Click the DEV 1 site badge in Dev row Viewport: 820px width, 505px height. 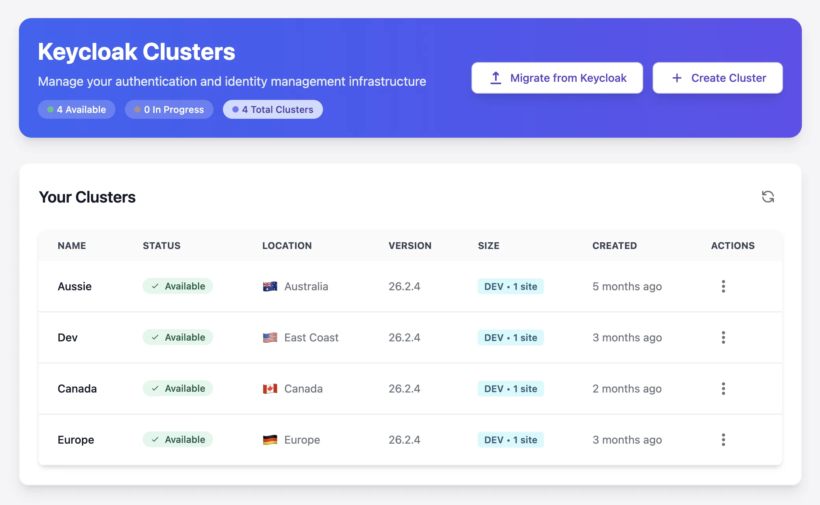[510, 337]
